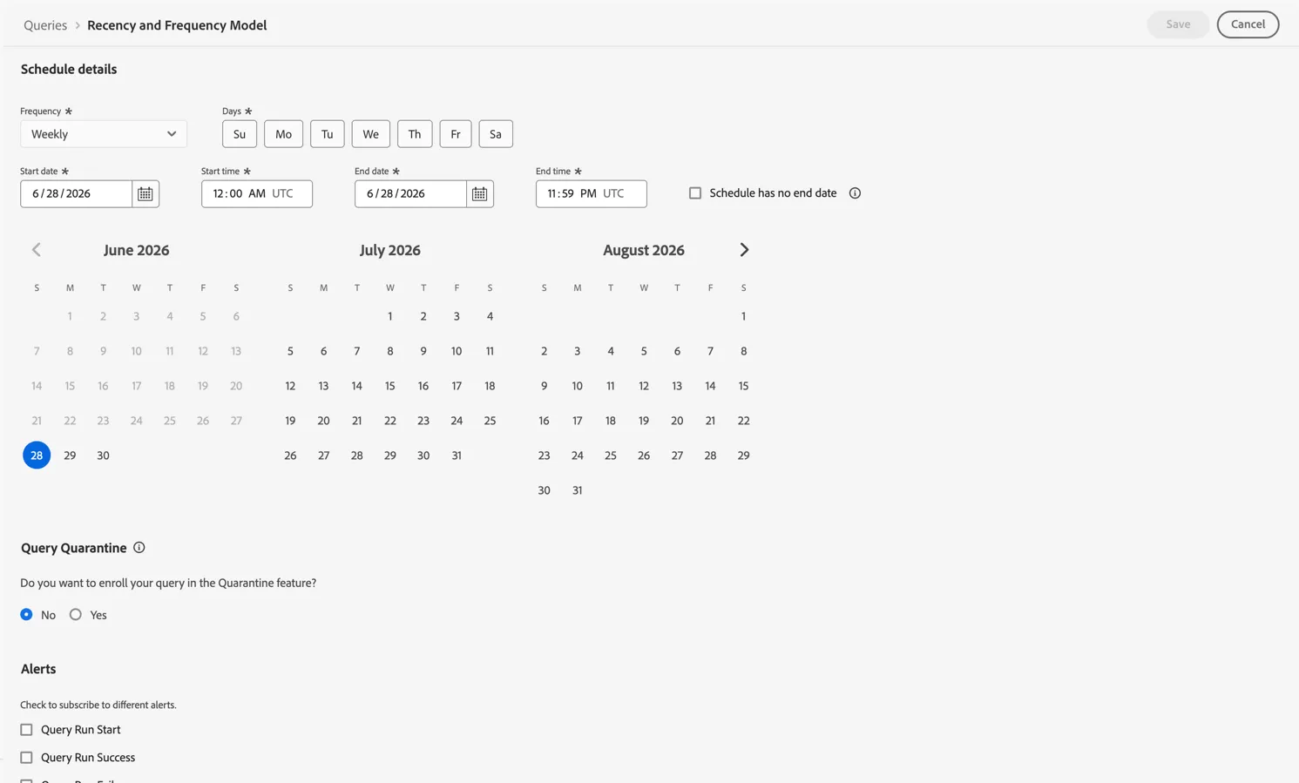Viewport: 1299px width, 783px height.
Task: Click the Save button
Action: coord(1178,24)
